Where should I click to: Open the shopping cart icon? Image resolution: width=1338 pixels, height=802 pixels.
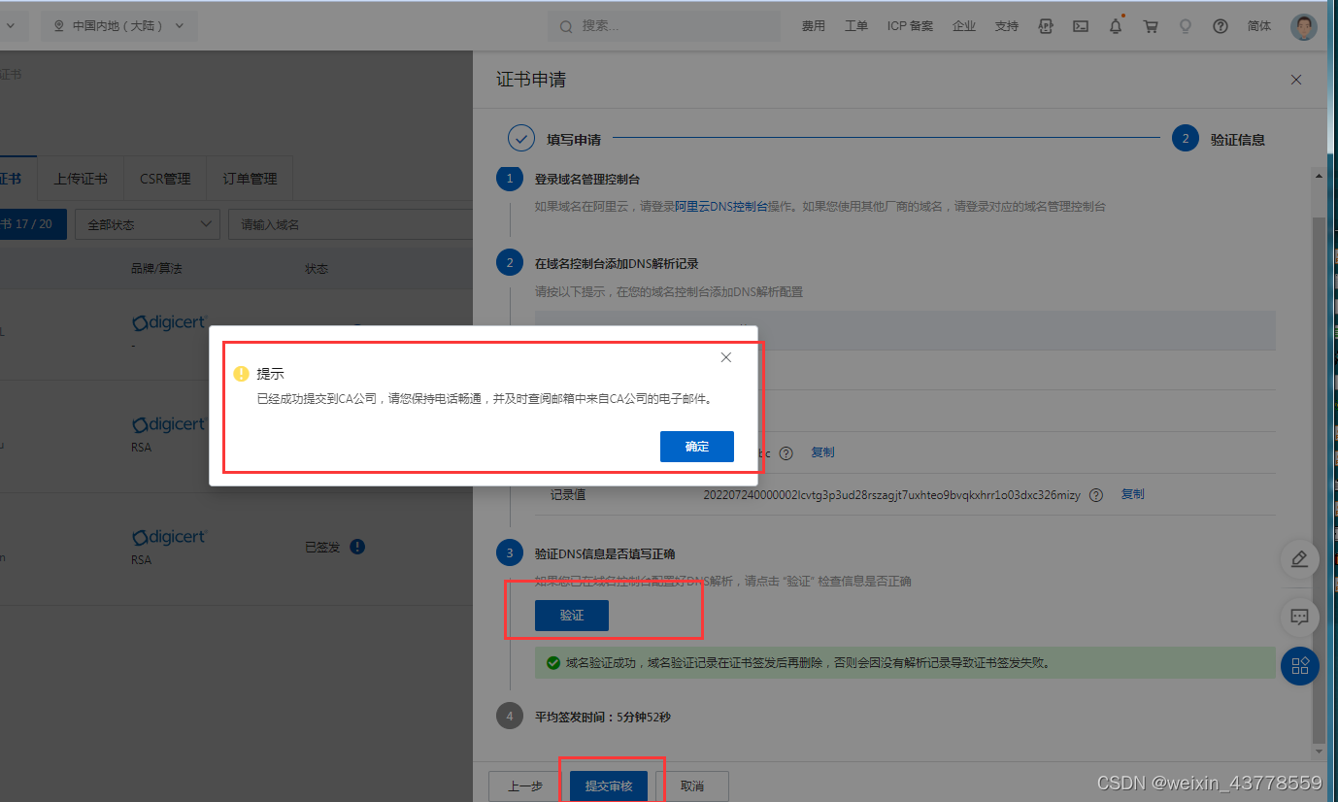coord(1151,26)
